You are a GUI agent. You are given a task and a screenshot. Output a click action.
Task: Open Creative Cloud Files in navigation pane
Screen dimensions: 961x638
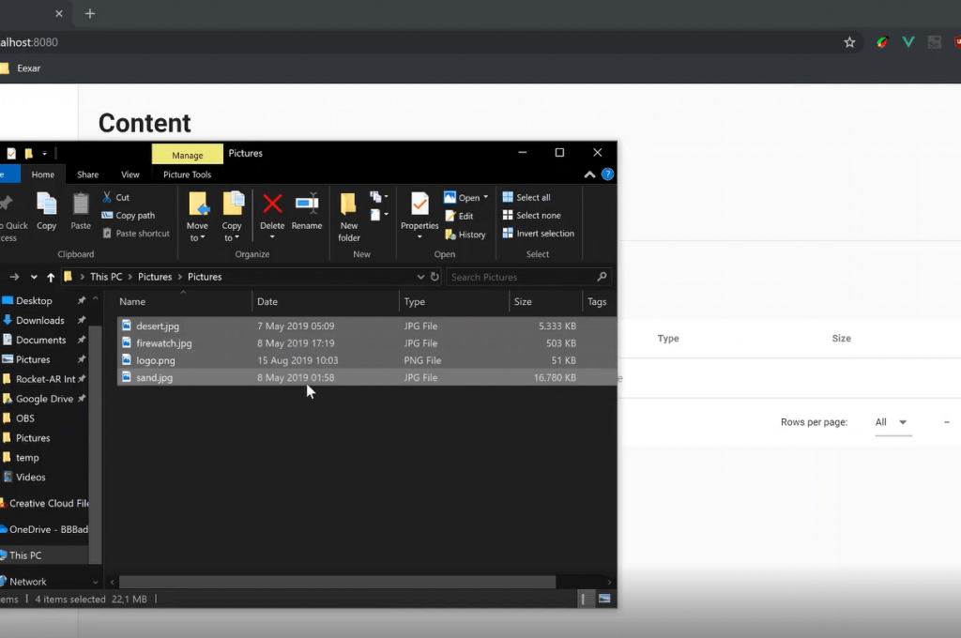pos(49,503)
